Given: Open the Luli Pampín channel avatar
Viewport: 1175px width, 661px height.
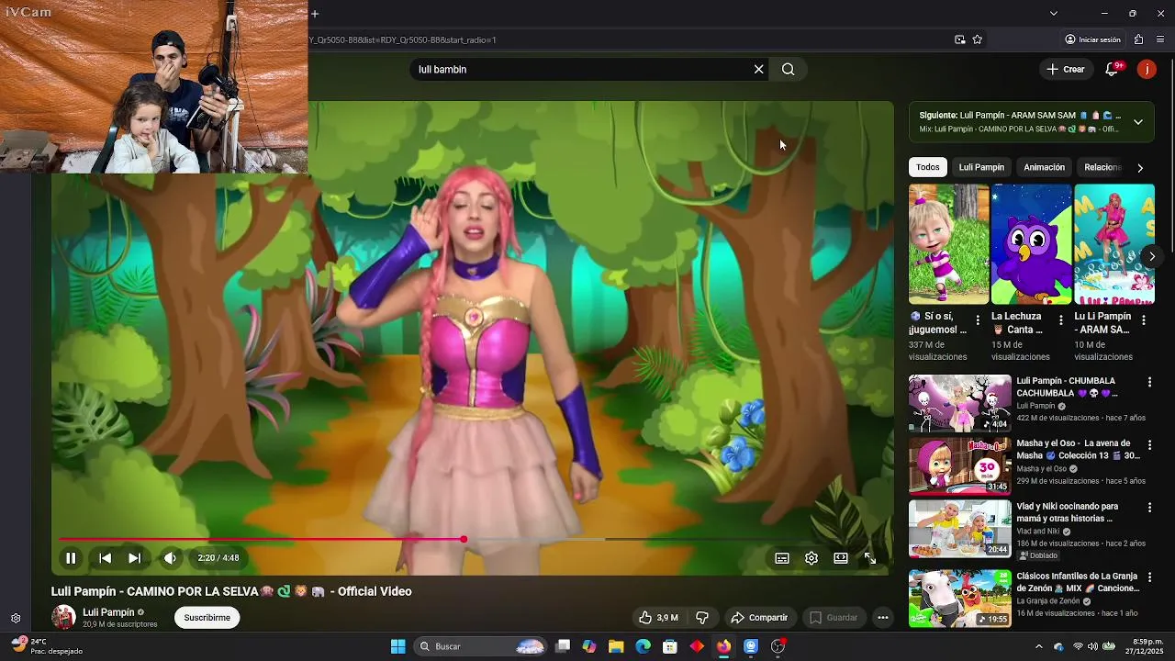Looking at the screenshot, I should point(63,617).
